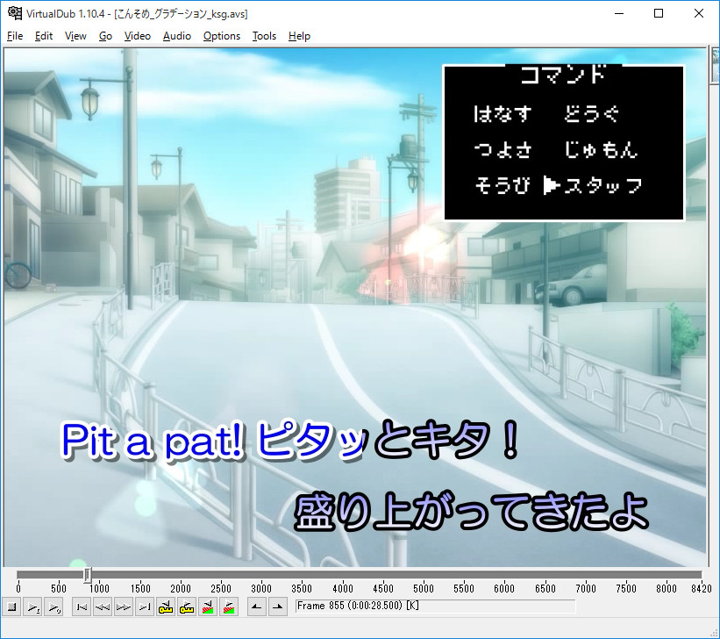Click the Frame 855 position field
This screenshot has height=639, width=720.
(435, 606)
